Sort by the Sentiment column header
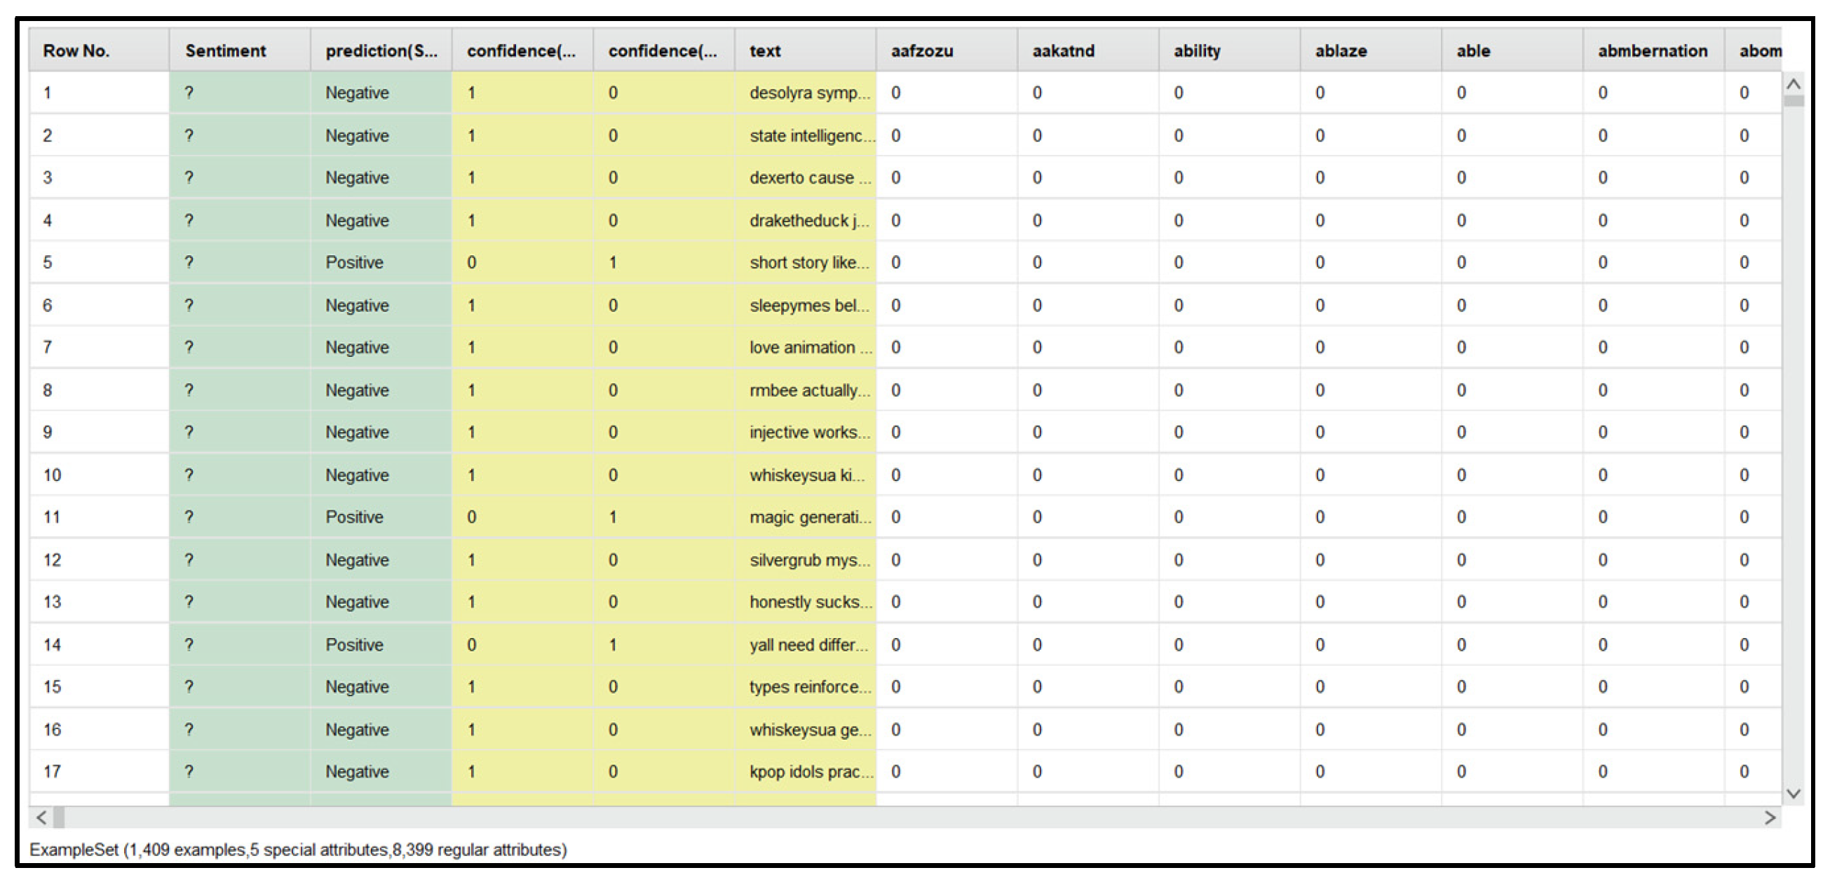1830x882 pixels. click(240, 50)
